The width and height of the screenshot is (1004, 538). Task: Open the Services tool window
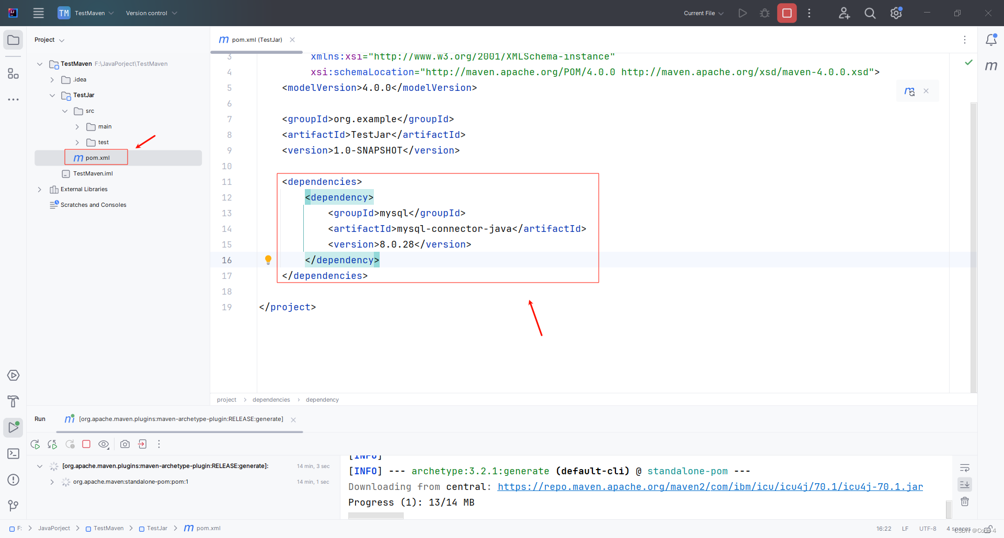coord(13,376)
